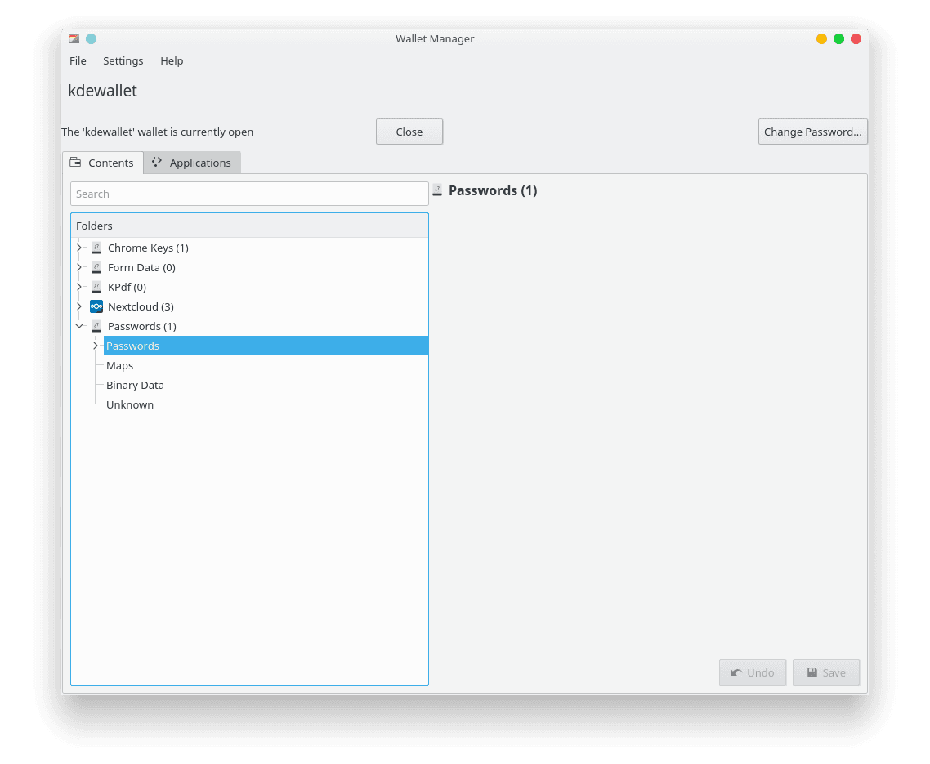Select the Maps subentry
930x764 pixels.
(x=120, y=365)
